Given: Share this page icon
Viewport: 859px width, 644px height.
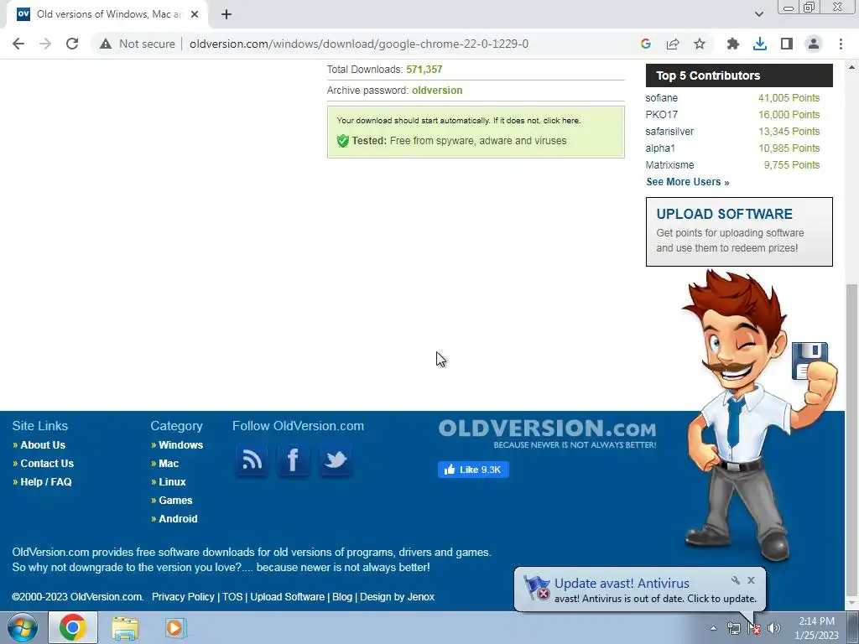Looking at the screenshot, I should click(673, 44).
